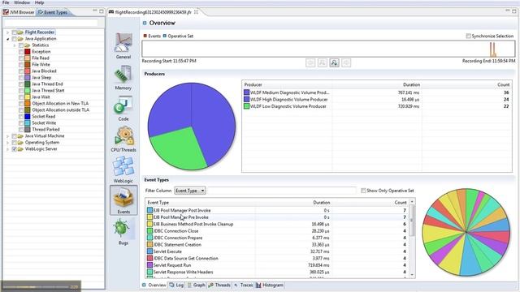Click the Socket Write color swatch
Image resolution: width=520 pixels, height=292 pixels.
[28, 122]
